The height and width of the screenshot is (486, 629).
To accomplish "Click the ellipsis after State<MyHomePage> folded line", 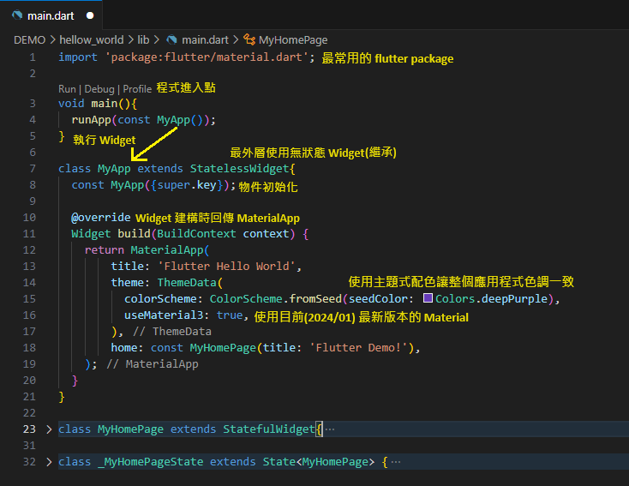I will point(396,461).
